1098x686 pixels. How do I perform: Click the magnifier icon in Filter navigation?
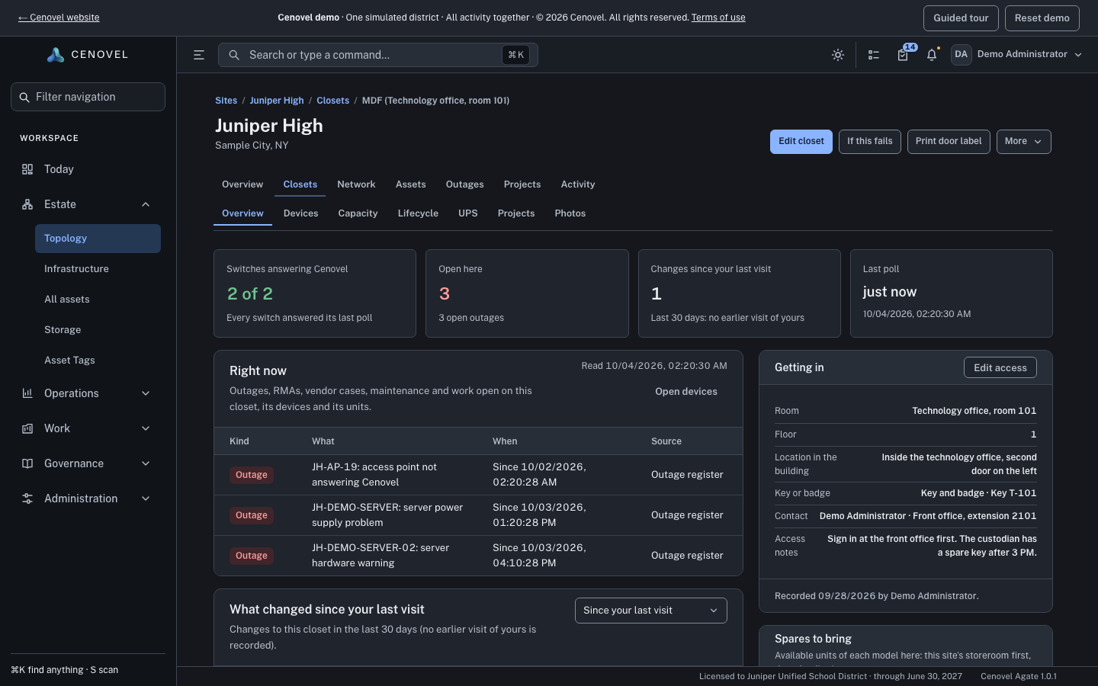pos(25,97)
